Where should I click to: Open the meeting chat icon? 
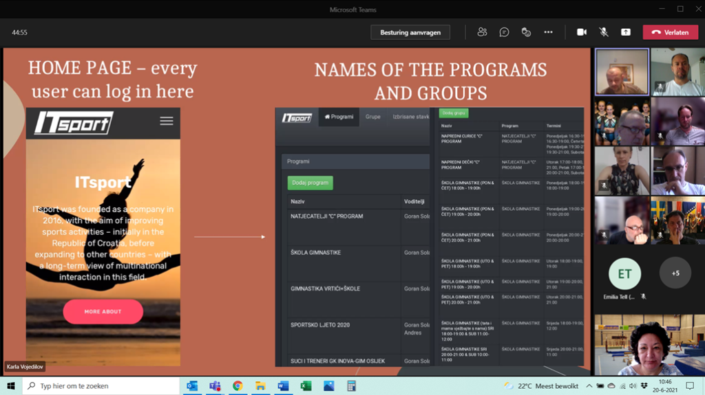pyautogui.click(x=504, y=32)
